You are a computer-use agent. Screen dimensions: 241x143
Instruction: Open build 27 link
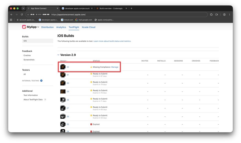pos(68,108)
